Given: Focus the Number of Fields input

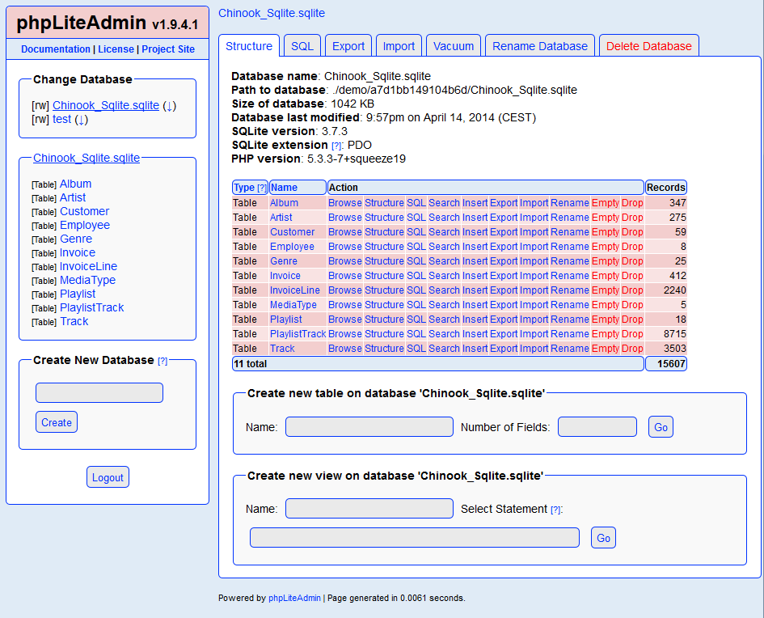Looking at the screenshot, I should tap(597, 426).
